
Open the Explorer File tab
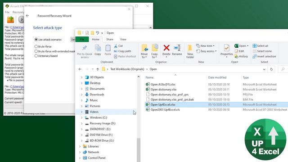[x=82, y=39]
